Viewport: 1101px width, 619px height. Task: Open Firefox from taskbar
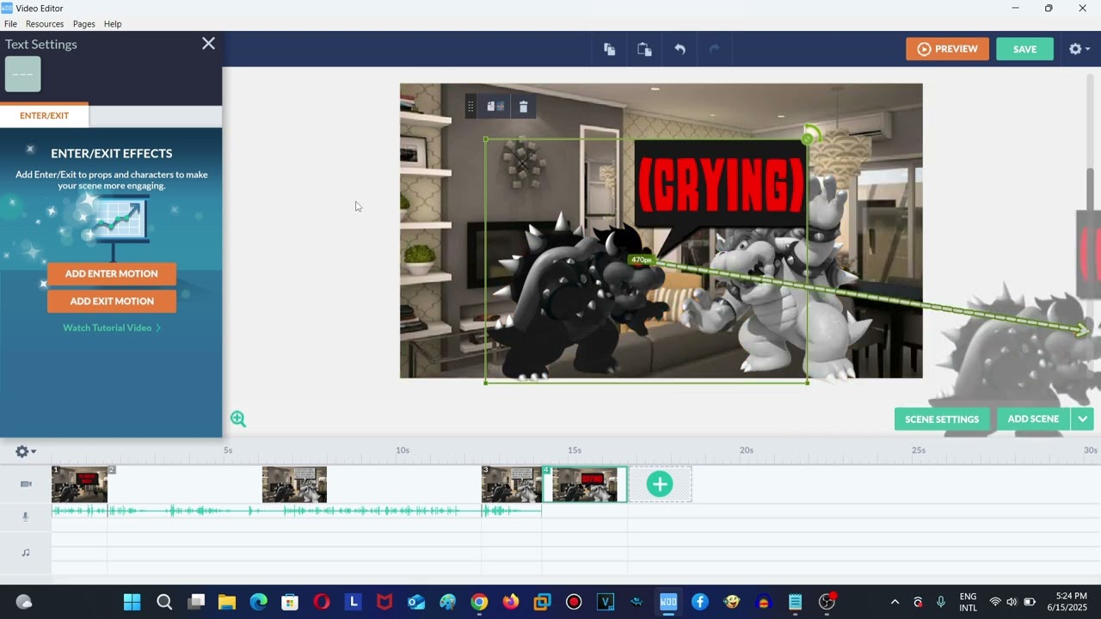511,602
